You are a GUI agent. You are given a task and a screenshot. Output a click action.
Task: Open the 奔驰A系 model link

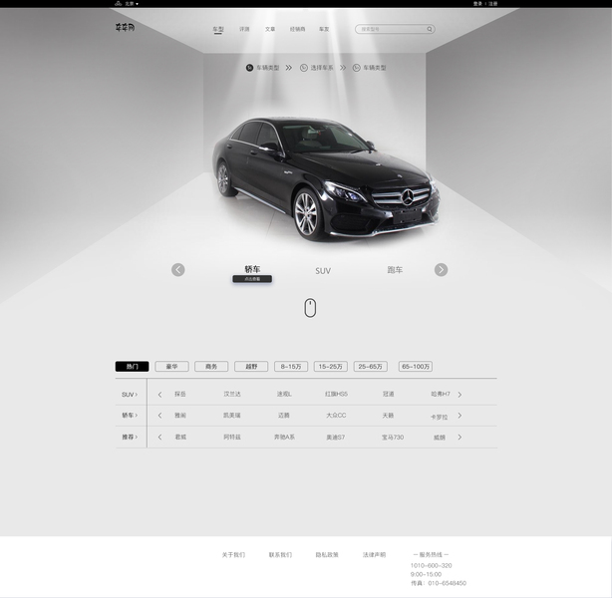point(284,437)
